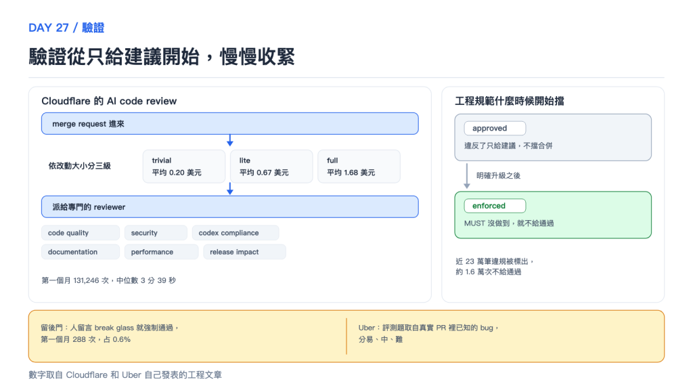This screenshot has height=390, width=693.
Task: Click the 'codex compliance' chip
Action: click(236, 233)
